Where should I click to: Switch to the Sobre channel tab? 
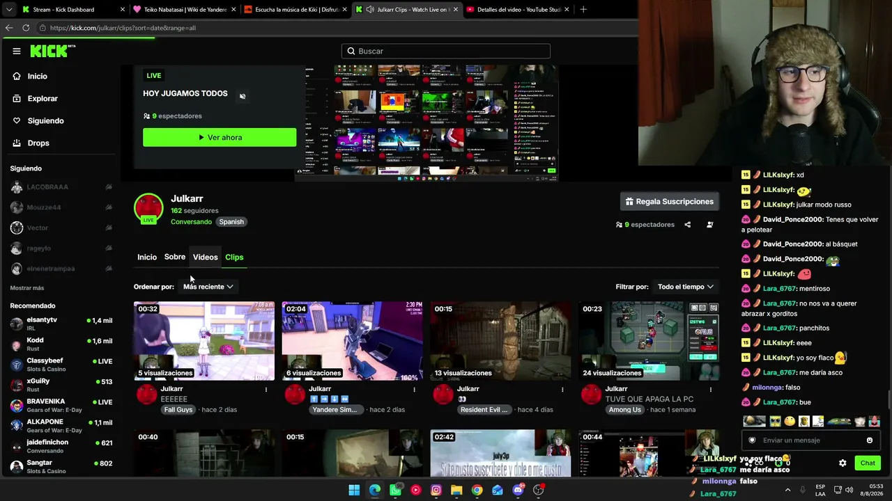coord(175,257)
